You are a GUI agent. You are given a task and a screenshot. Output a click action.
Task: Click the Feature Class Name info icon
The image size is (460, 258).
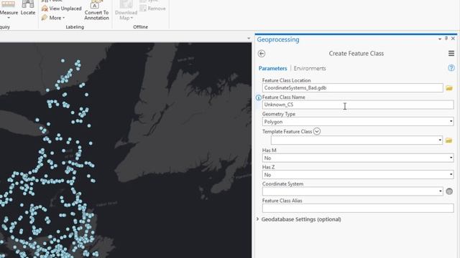click(x=259, y=97)
